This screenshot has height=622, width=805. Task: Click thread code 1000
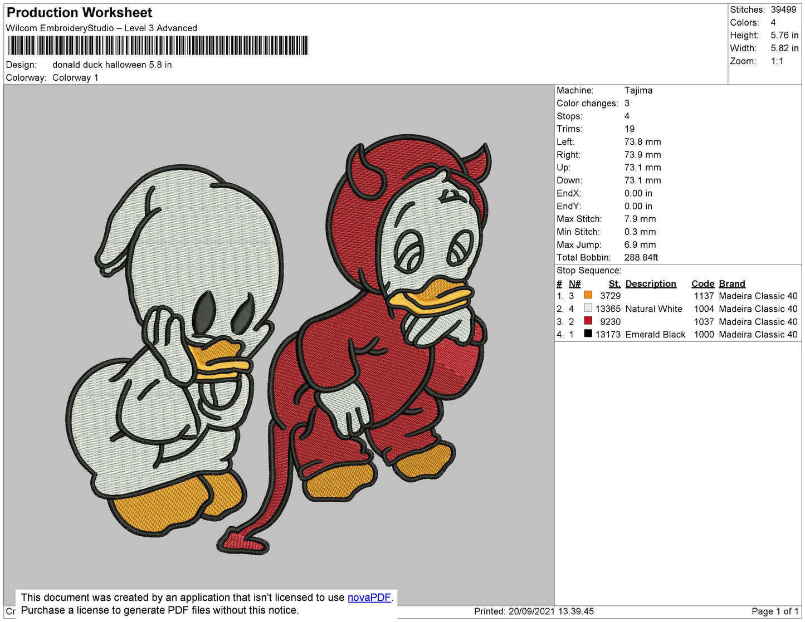pos(704,335)
